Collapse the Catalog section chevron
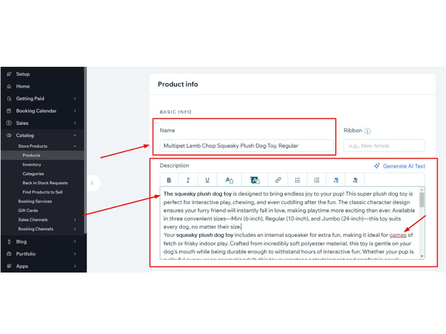This screenshot has height=334, width=446. tap(75, 135)
